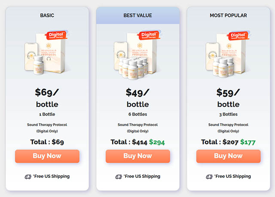The height and width of the screenshot is (197, 275).
Task: Select the three bottles product image
Action: [x=228, y=54]
